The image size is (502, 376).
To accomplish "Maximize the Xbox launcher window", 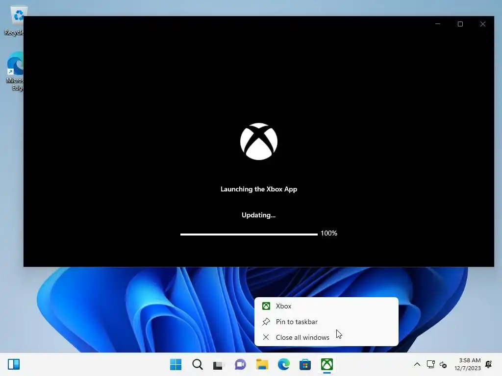I will pos(460,24).
